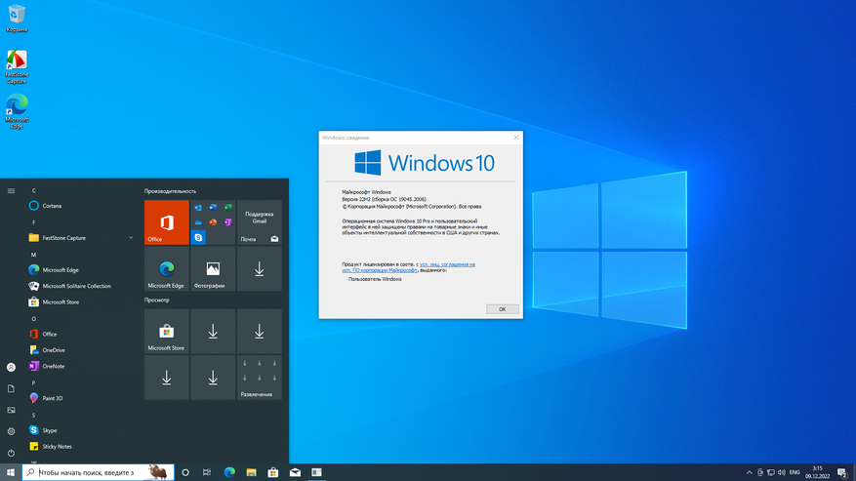Jump to letter C section header
This screenshot has height=481, width=856.
click(x=34, y=190)
